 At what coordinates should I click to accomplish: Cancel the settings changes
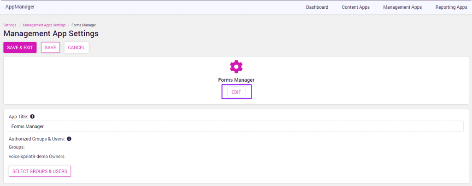click(77, 48)
